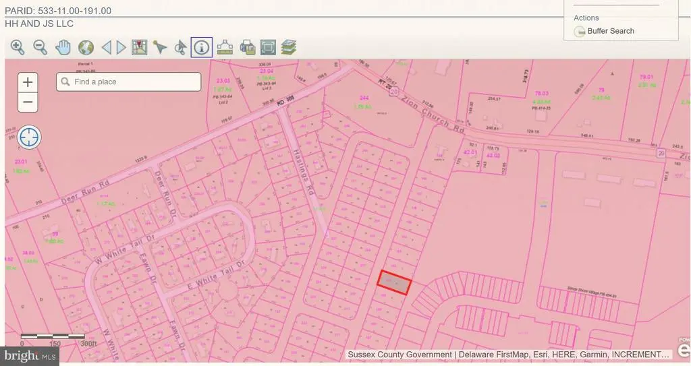
Task: Select the Zoom In magnifier tool
Action: coord(18,47)
